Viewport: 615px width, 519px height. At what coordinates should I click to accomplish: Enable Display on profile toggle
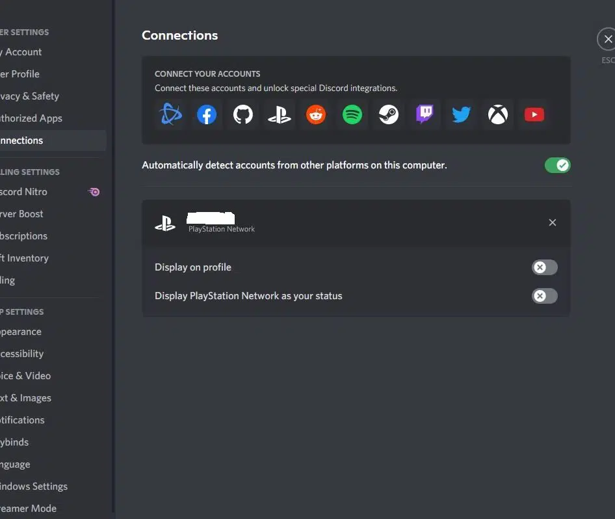(x=544, y=267)
